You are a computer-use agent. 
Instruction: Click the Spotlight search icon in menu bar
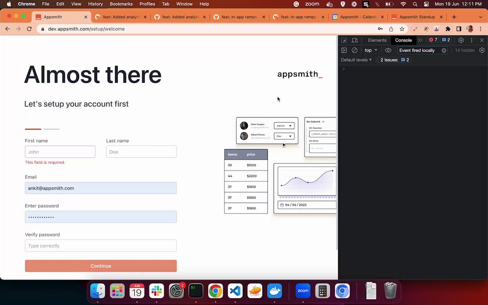[x=415, y=4]
